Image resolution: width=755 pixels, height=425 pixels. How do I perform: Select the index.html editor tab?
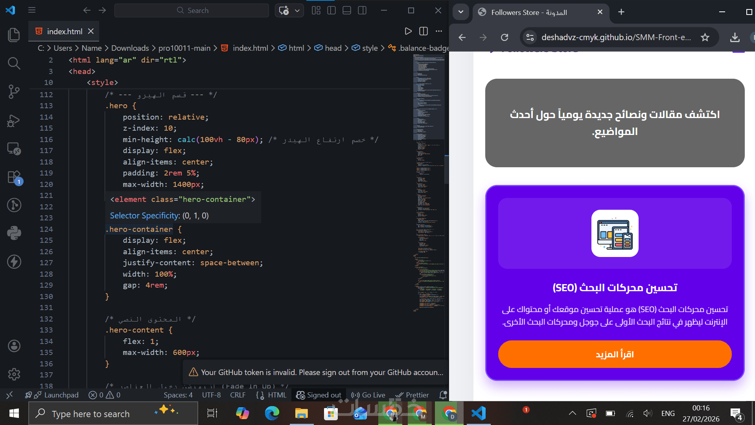pos(64,31)
